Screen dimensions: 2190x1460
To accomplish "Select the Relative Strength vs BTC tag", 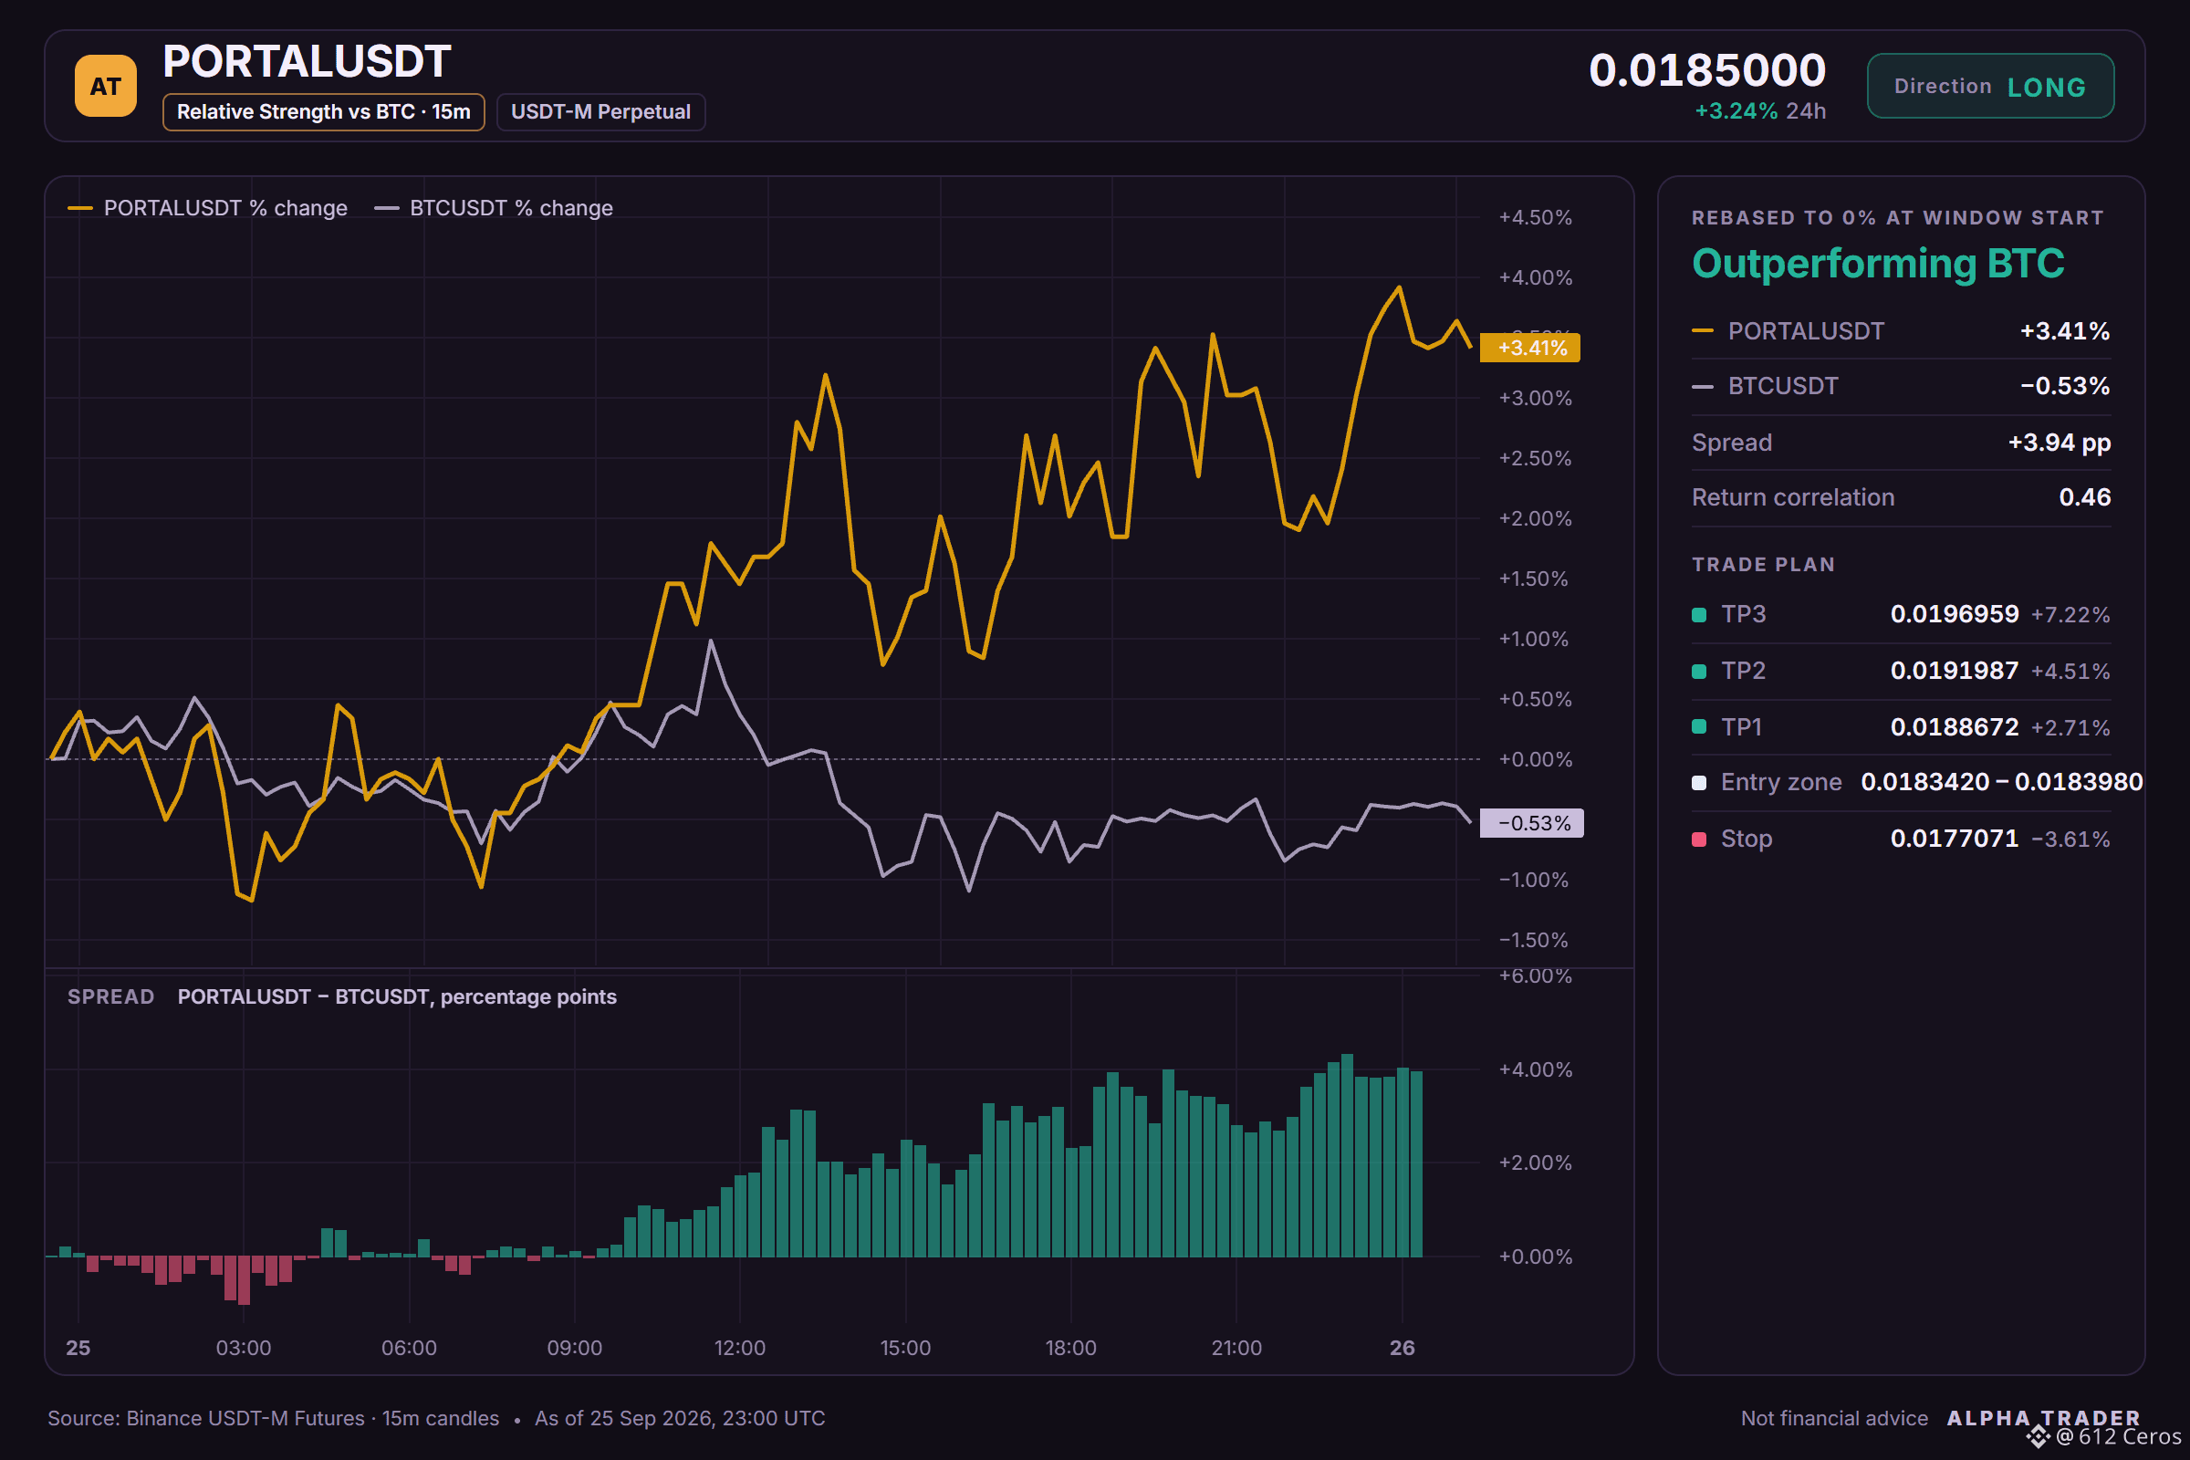I will (323, 111).
